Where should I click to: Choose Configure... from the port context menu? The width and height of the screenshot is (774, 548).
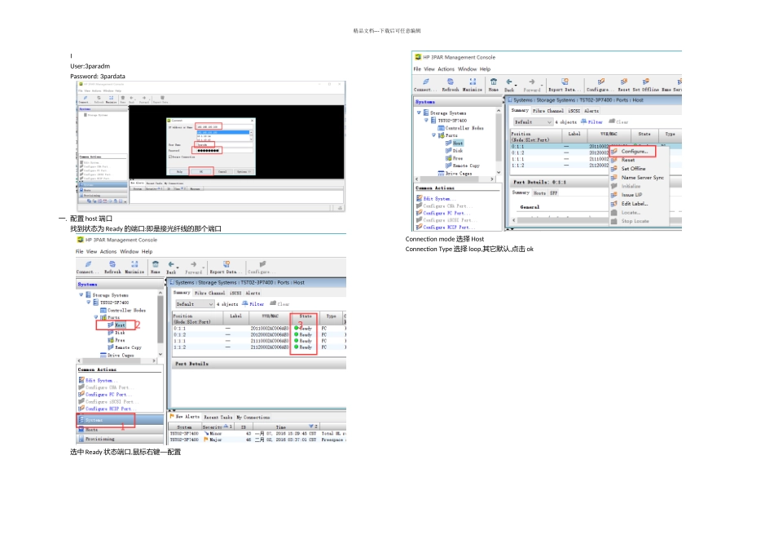634,151
